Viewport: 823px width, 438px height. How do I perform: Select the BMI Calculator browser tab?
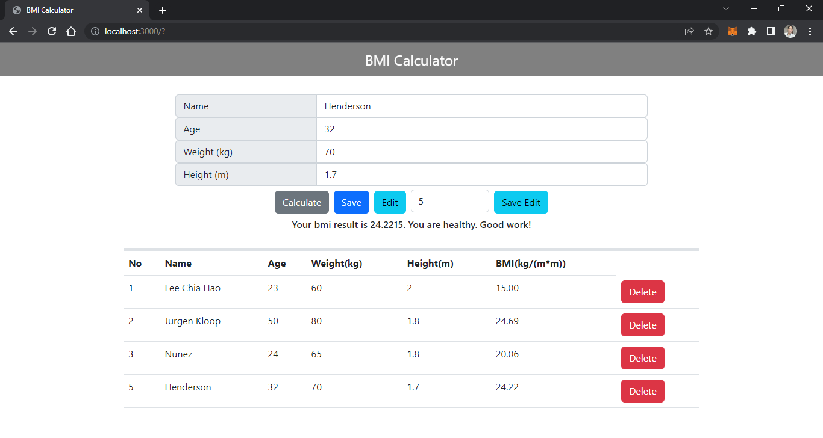coord(72,10)
